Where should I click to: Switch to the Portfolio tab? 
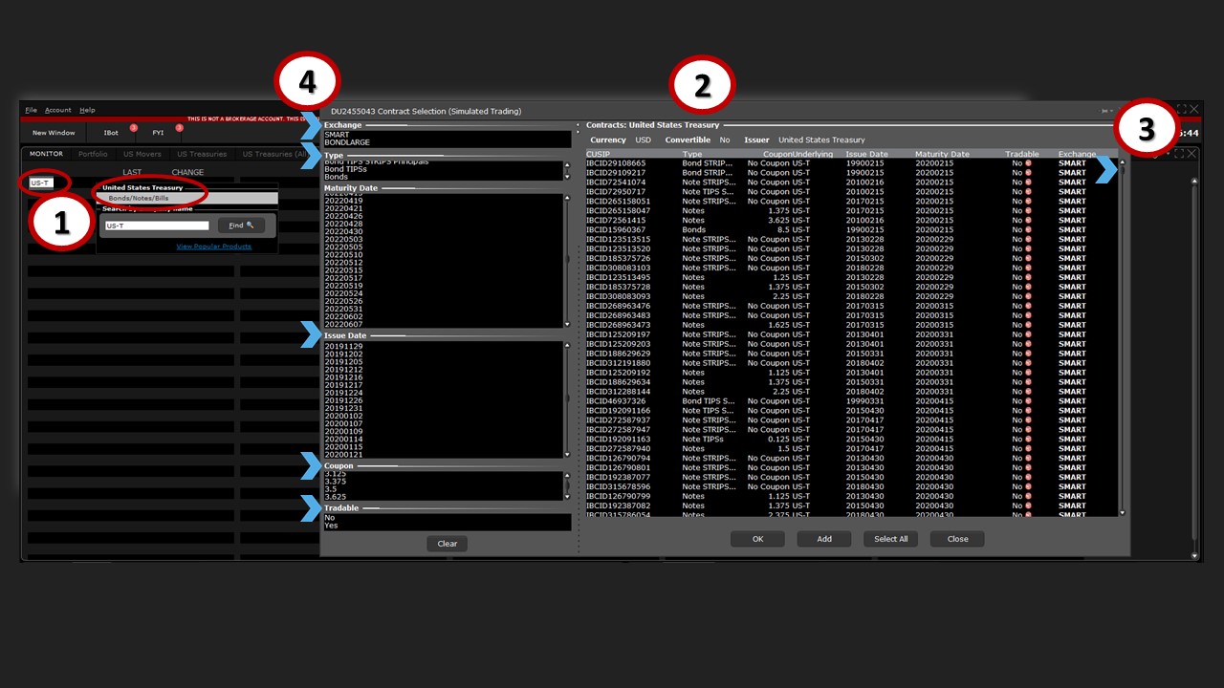click(93, 154)
